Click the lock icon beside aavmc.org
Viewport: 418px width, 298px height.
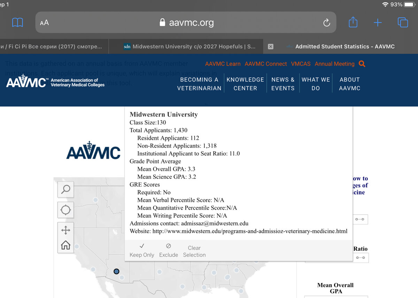click(162, 23)
